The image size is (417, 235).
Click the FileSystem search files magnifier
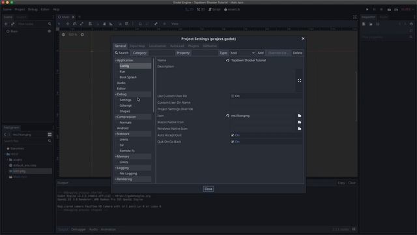pos(50,141)
